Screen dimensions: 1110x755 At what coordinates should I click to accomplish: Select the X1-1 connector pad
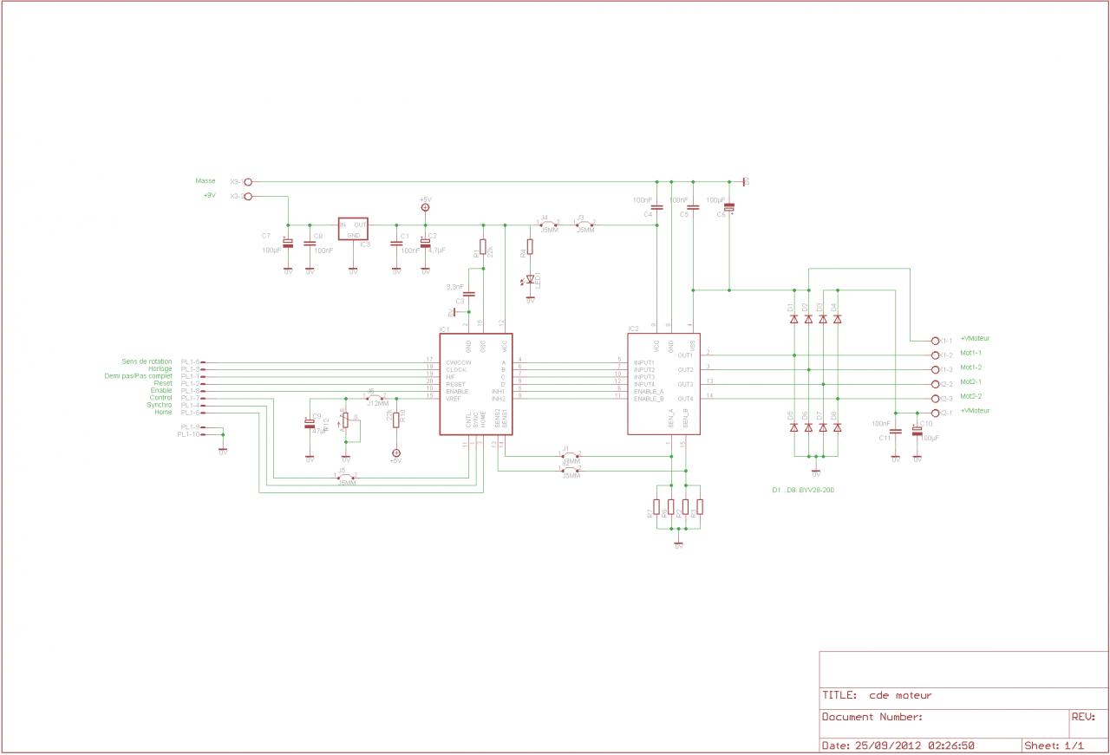935,341
